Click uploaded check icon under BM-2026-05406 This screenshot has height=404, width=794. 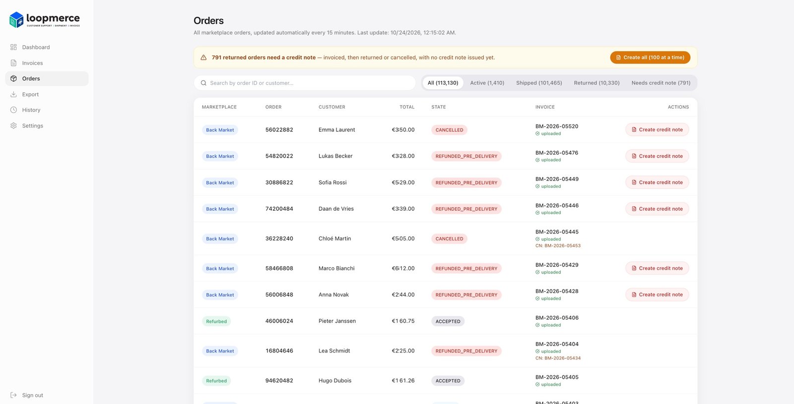[x=537, y=325]
